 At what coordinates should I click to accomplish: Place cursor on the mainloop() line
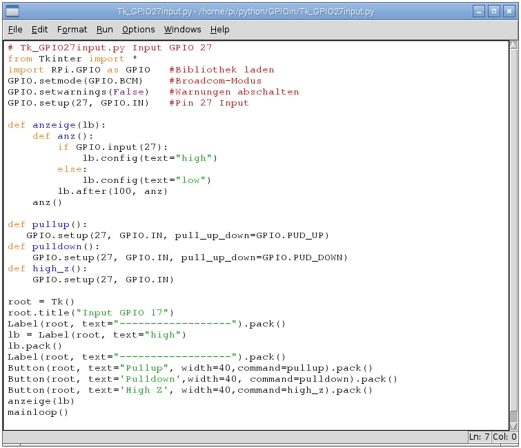[38, 412]
